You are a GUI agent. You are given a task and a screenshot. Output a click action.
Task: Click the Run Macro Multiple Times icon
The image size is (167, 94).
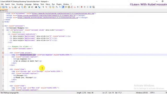point(91,7)
